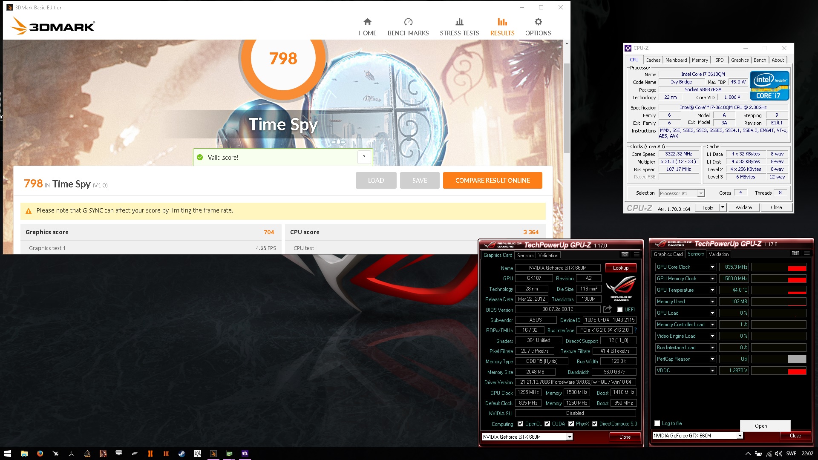Screen dimensions: 818x460
Task: Open GPU selector dropdown in Graphics Card window
Action: point(569,437)
